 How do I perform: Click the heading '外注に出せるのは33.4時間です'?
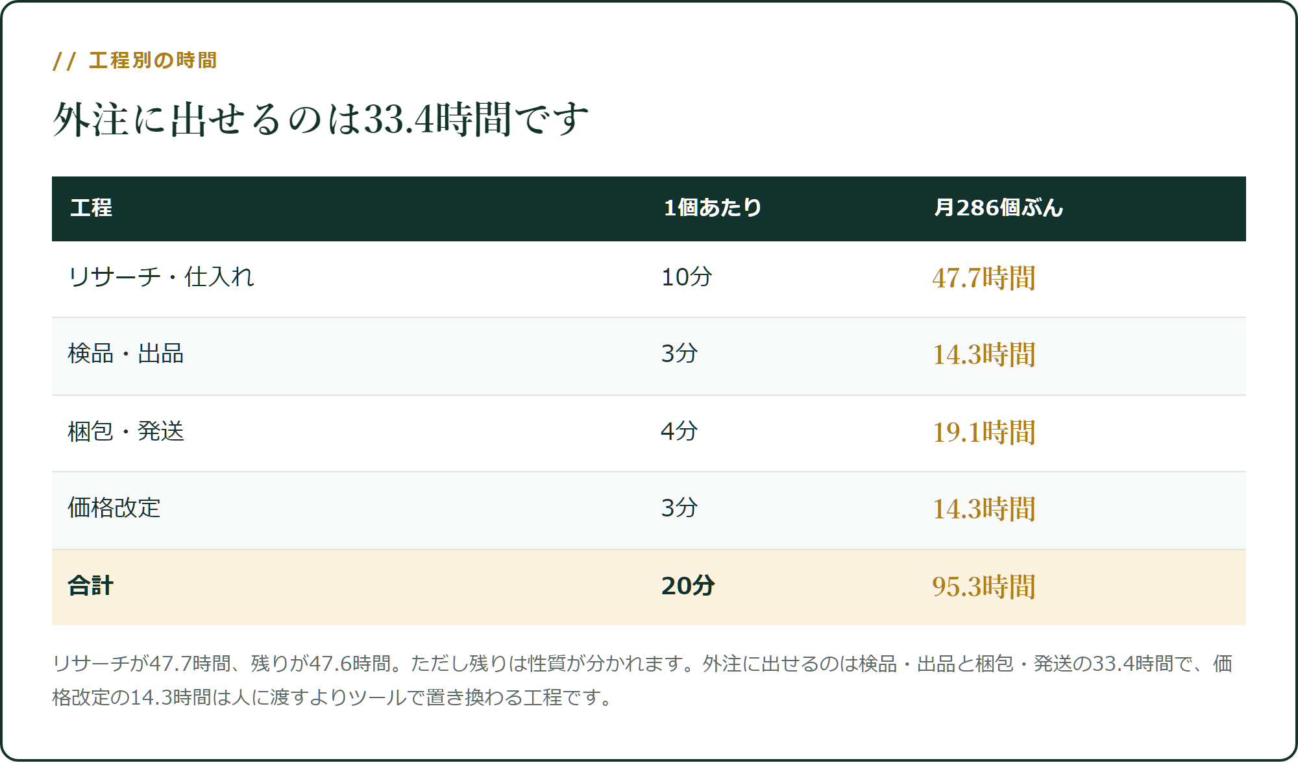[x=321, y=119]
